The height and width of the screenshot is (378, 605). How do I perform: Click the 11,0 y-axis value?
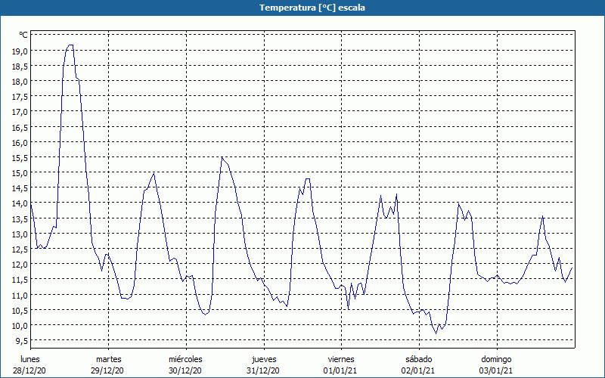pyautogui.click(x=20, y=295)
